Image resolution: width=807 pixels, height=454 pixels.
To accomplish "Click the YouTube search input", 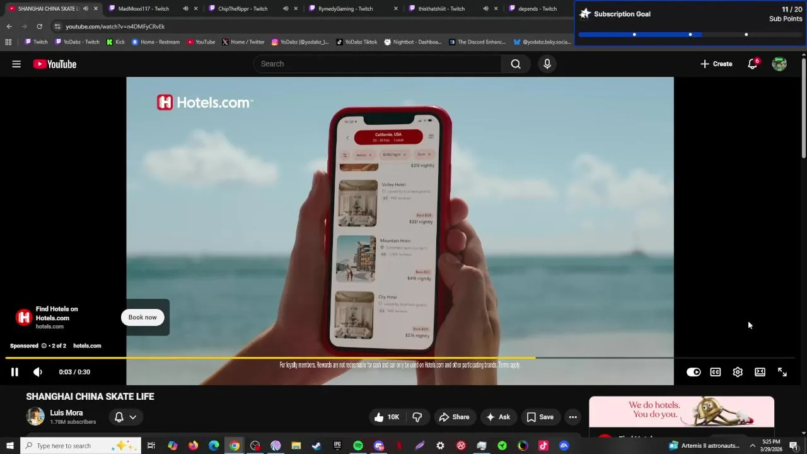I will point(377,64).
